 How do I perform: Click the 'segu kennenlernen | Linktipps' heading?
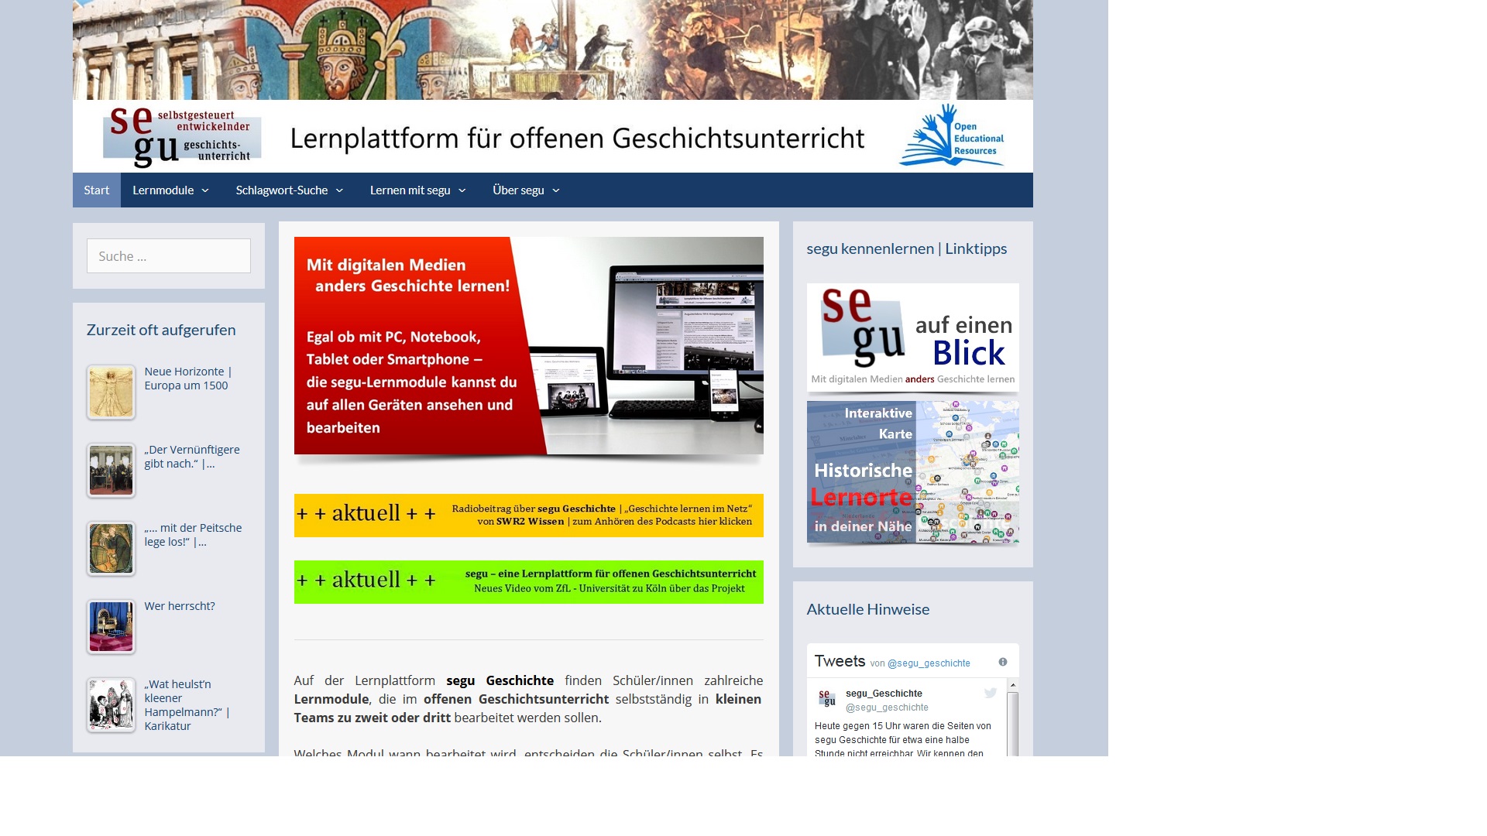[907, 248]
